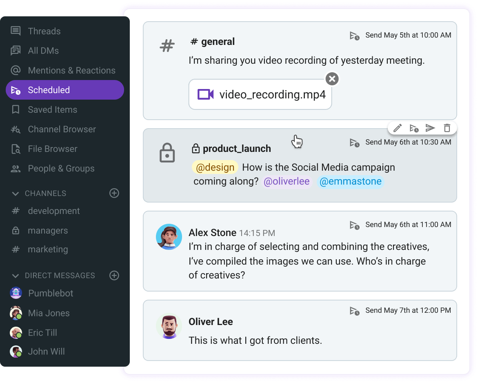This screenshot has width=480, height=383.
Task: Open the Channel Browser
Action: 61,129
